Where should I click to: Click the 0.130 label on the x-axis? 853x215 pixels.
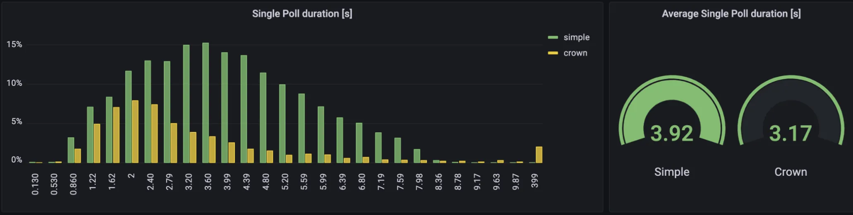[35, 184]
